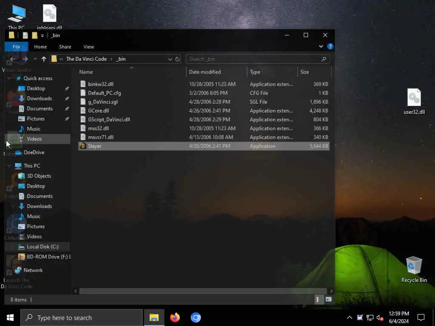
Task: Click Properties quick access toolbar icon
Action: [x=25, y=36]
